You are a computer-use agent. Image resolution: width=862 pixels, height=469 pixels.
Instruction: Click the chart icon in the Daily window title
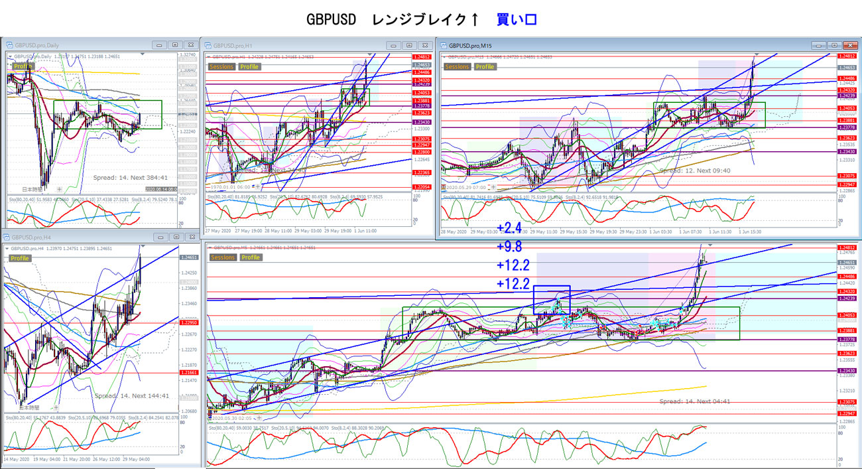[10, 45]
